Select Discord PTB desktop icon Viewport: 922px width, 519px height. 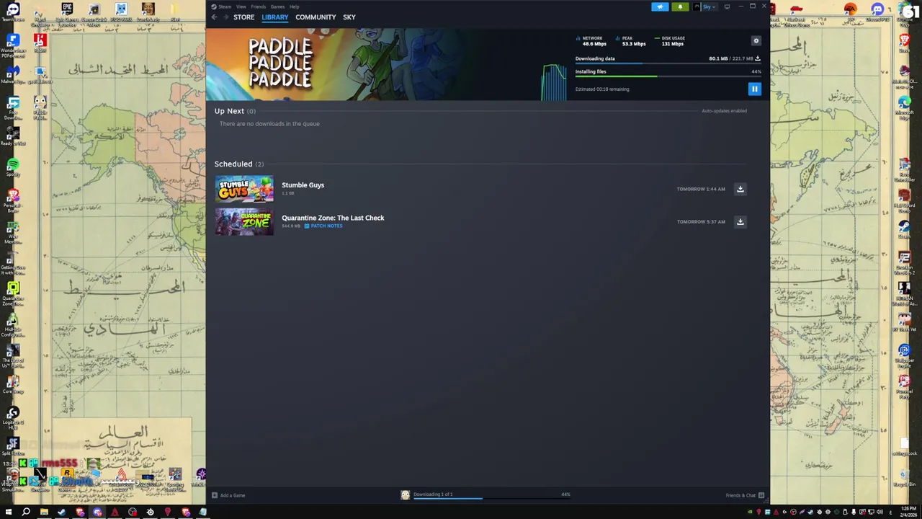877,13
